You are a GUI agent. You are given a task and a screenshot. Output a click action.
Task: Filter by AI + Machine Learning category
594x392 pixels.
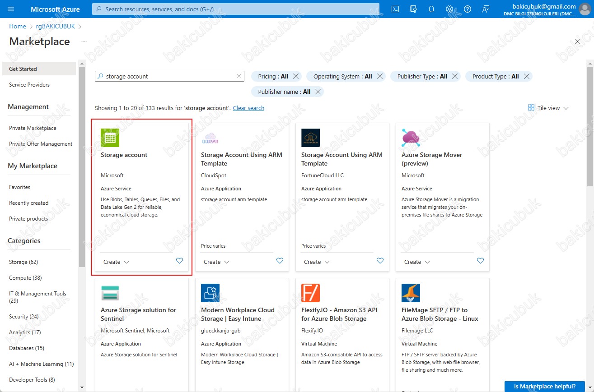[x=42, y=364]
